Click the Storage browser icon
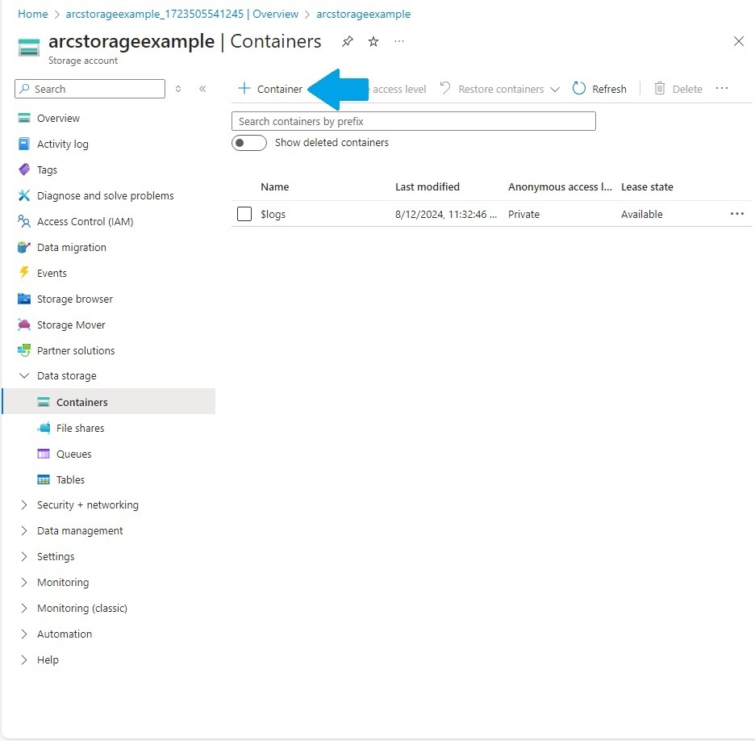The height and width of the screenshot is (741, 755). (x=24, y=299)
